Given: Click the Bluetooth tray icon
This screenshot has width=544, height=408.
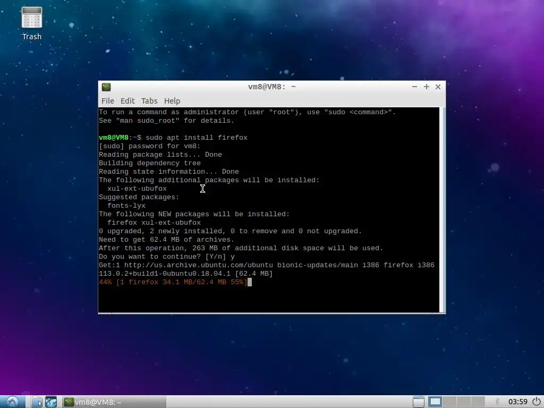Looking at the screenshot, I should (x=497, y=402).
